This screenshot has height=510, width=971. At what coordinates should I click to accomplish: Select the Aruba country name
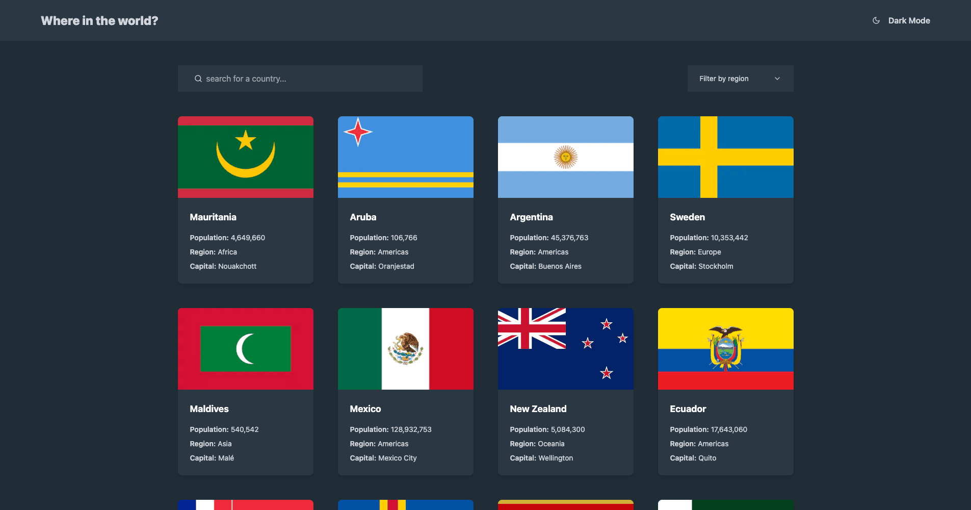363,217
